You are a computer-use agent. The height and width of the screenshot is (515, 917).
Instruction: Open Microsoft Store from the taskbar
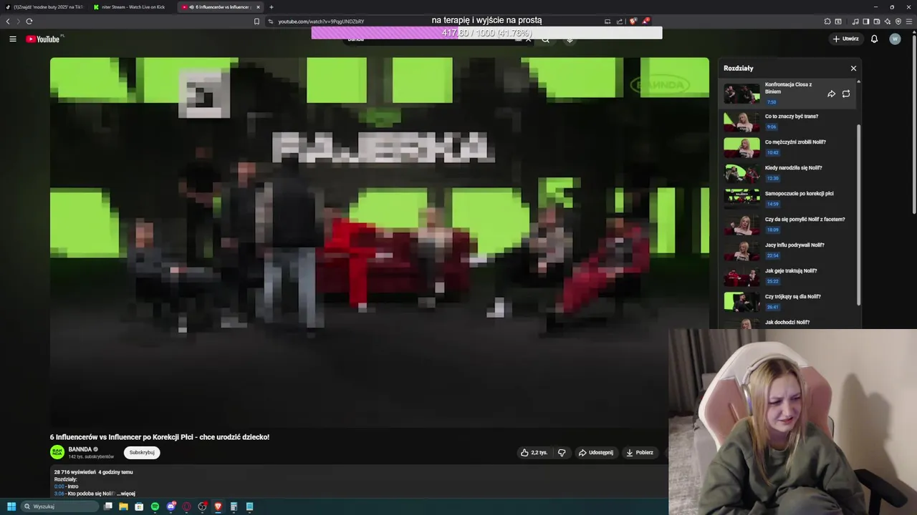pos(139,506)
